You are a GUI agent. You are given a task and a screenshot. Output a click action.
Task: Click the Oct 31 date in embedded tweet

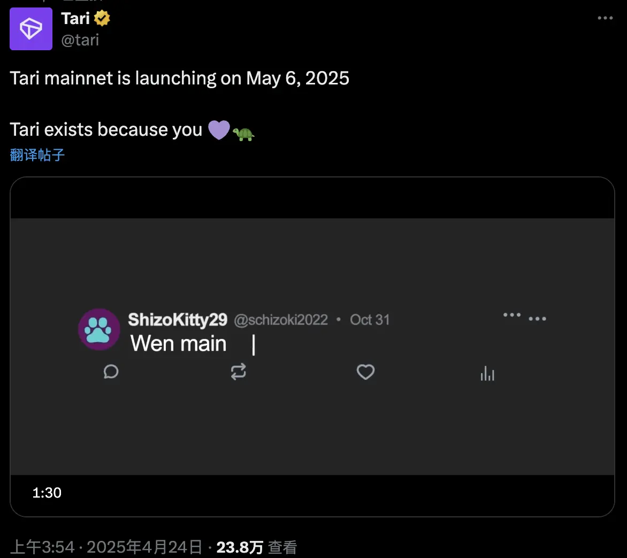[x=370, y=320]
